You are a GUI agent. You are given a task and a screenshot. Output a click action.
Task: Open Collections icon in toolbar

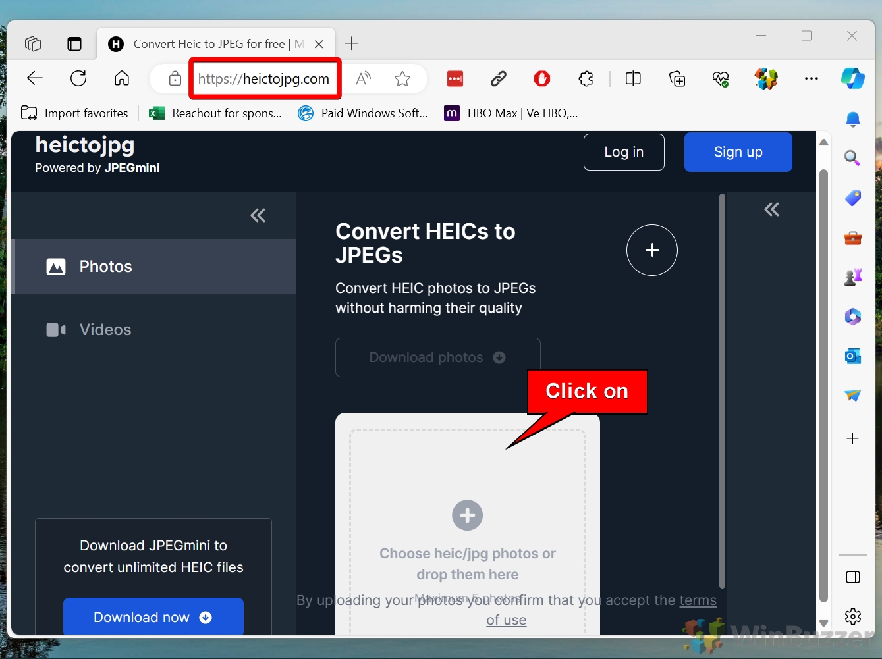pos(677,79)
